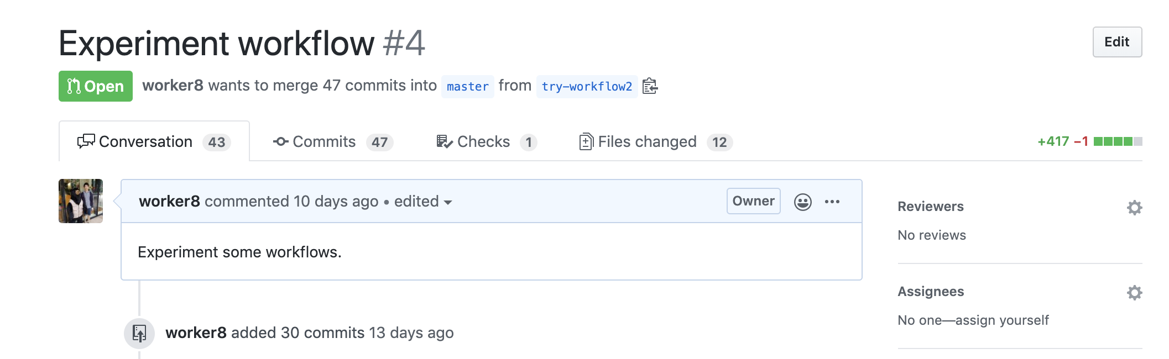
Task: Switch to the Commits tab
Action: click(x=333, y=142)
